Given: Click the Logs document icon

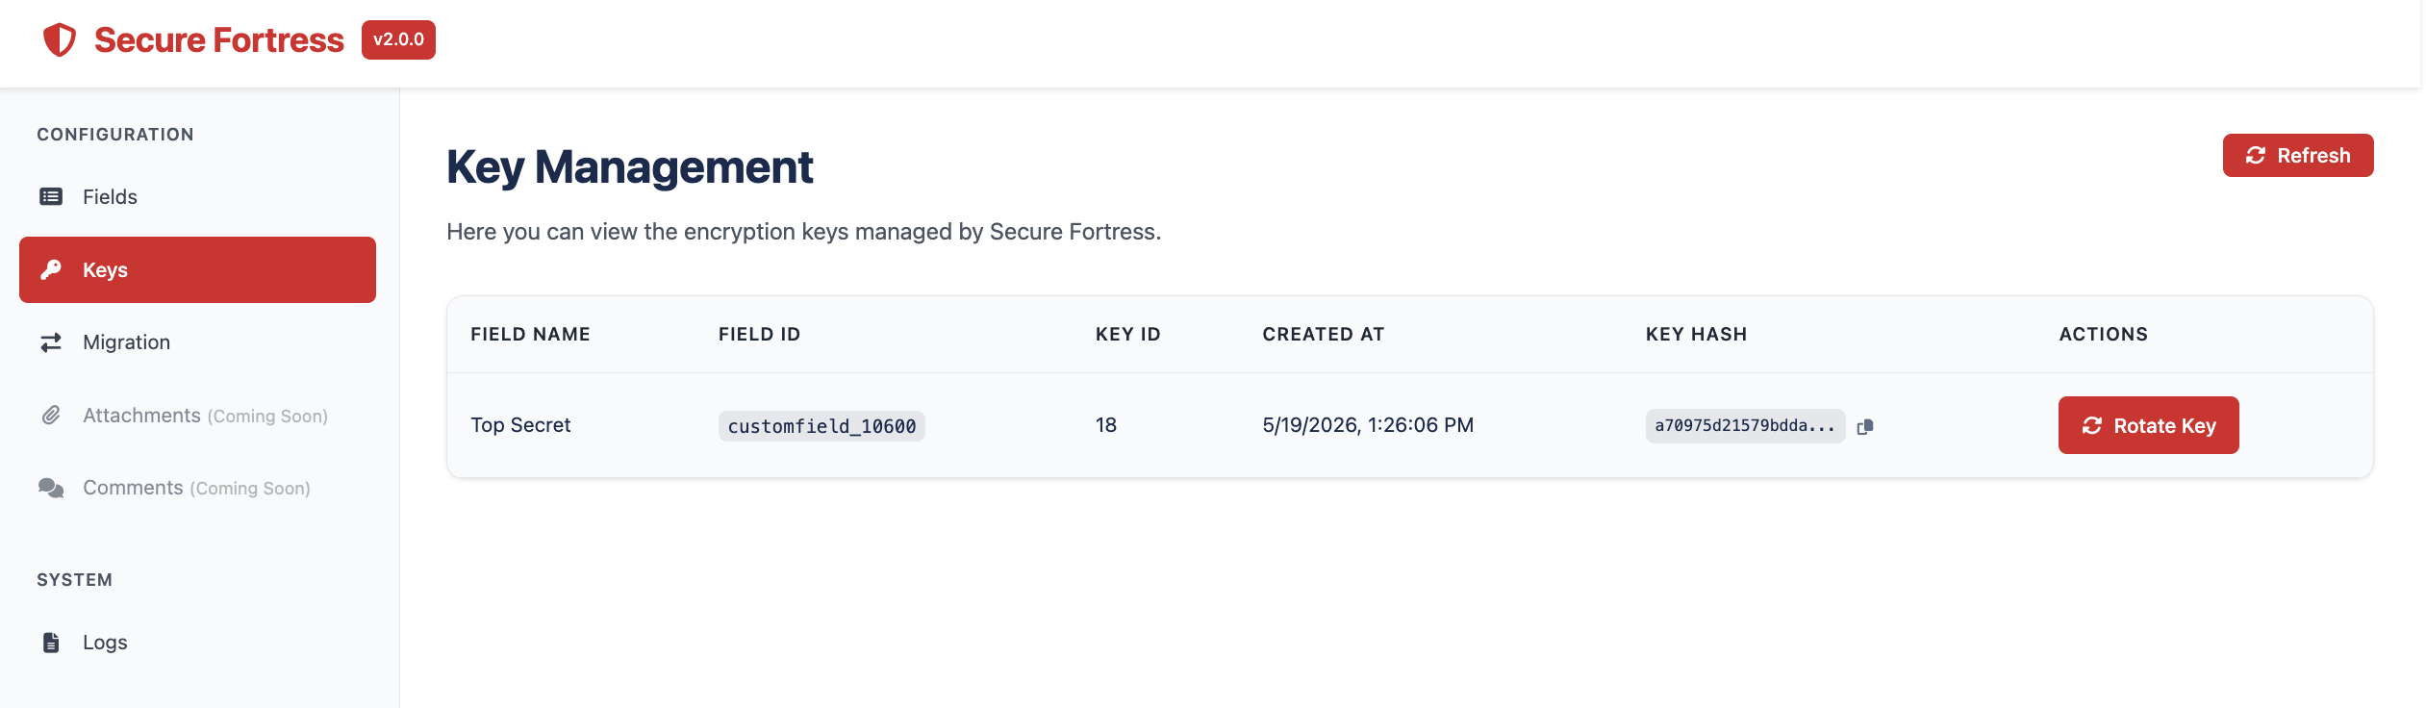Looking at the screenshot, I should 51,642.
